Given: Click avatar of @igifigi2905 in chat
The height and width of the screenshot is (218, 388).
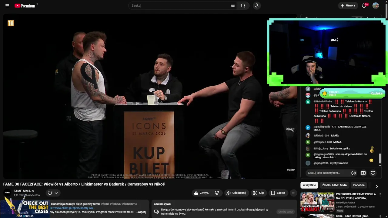Looking at the screenshot, I should (x=308, y=163).
